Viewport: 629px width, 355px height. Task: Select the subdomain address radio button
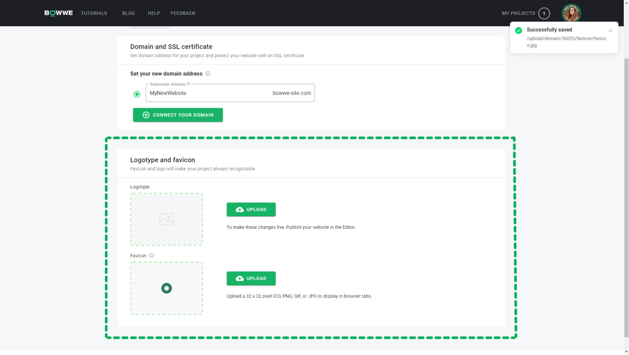pos(137,94)
